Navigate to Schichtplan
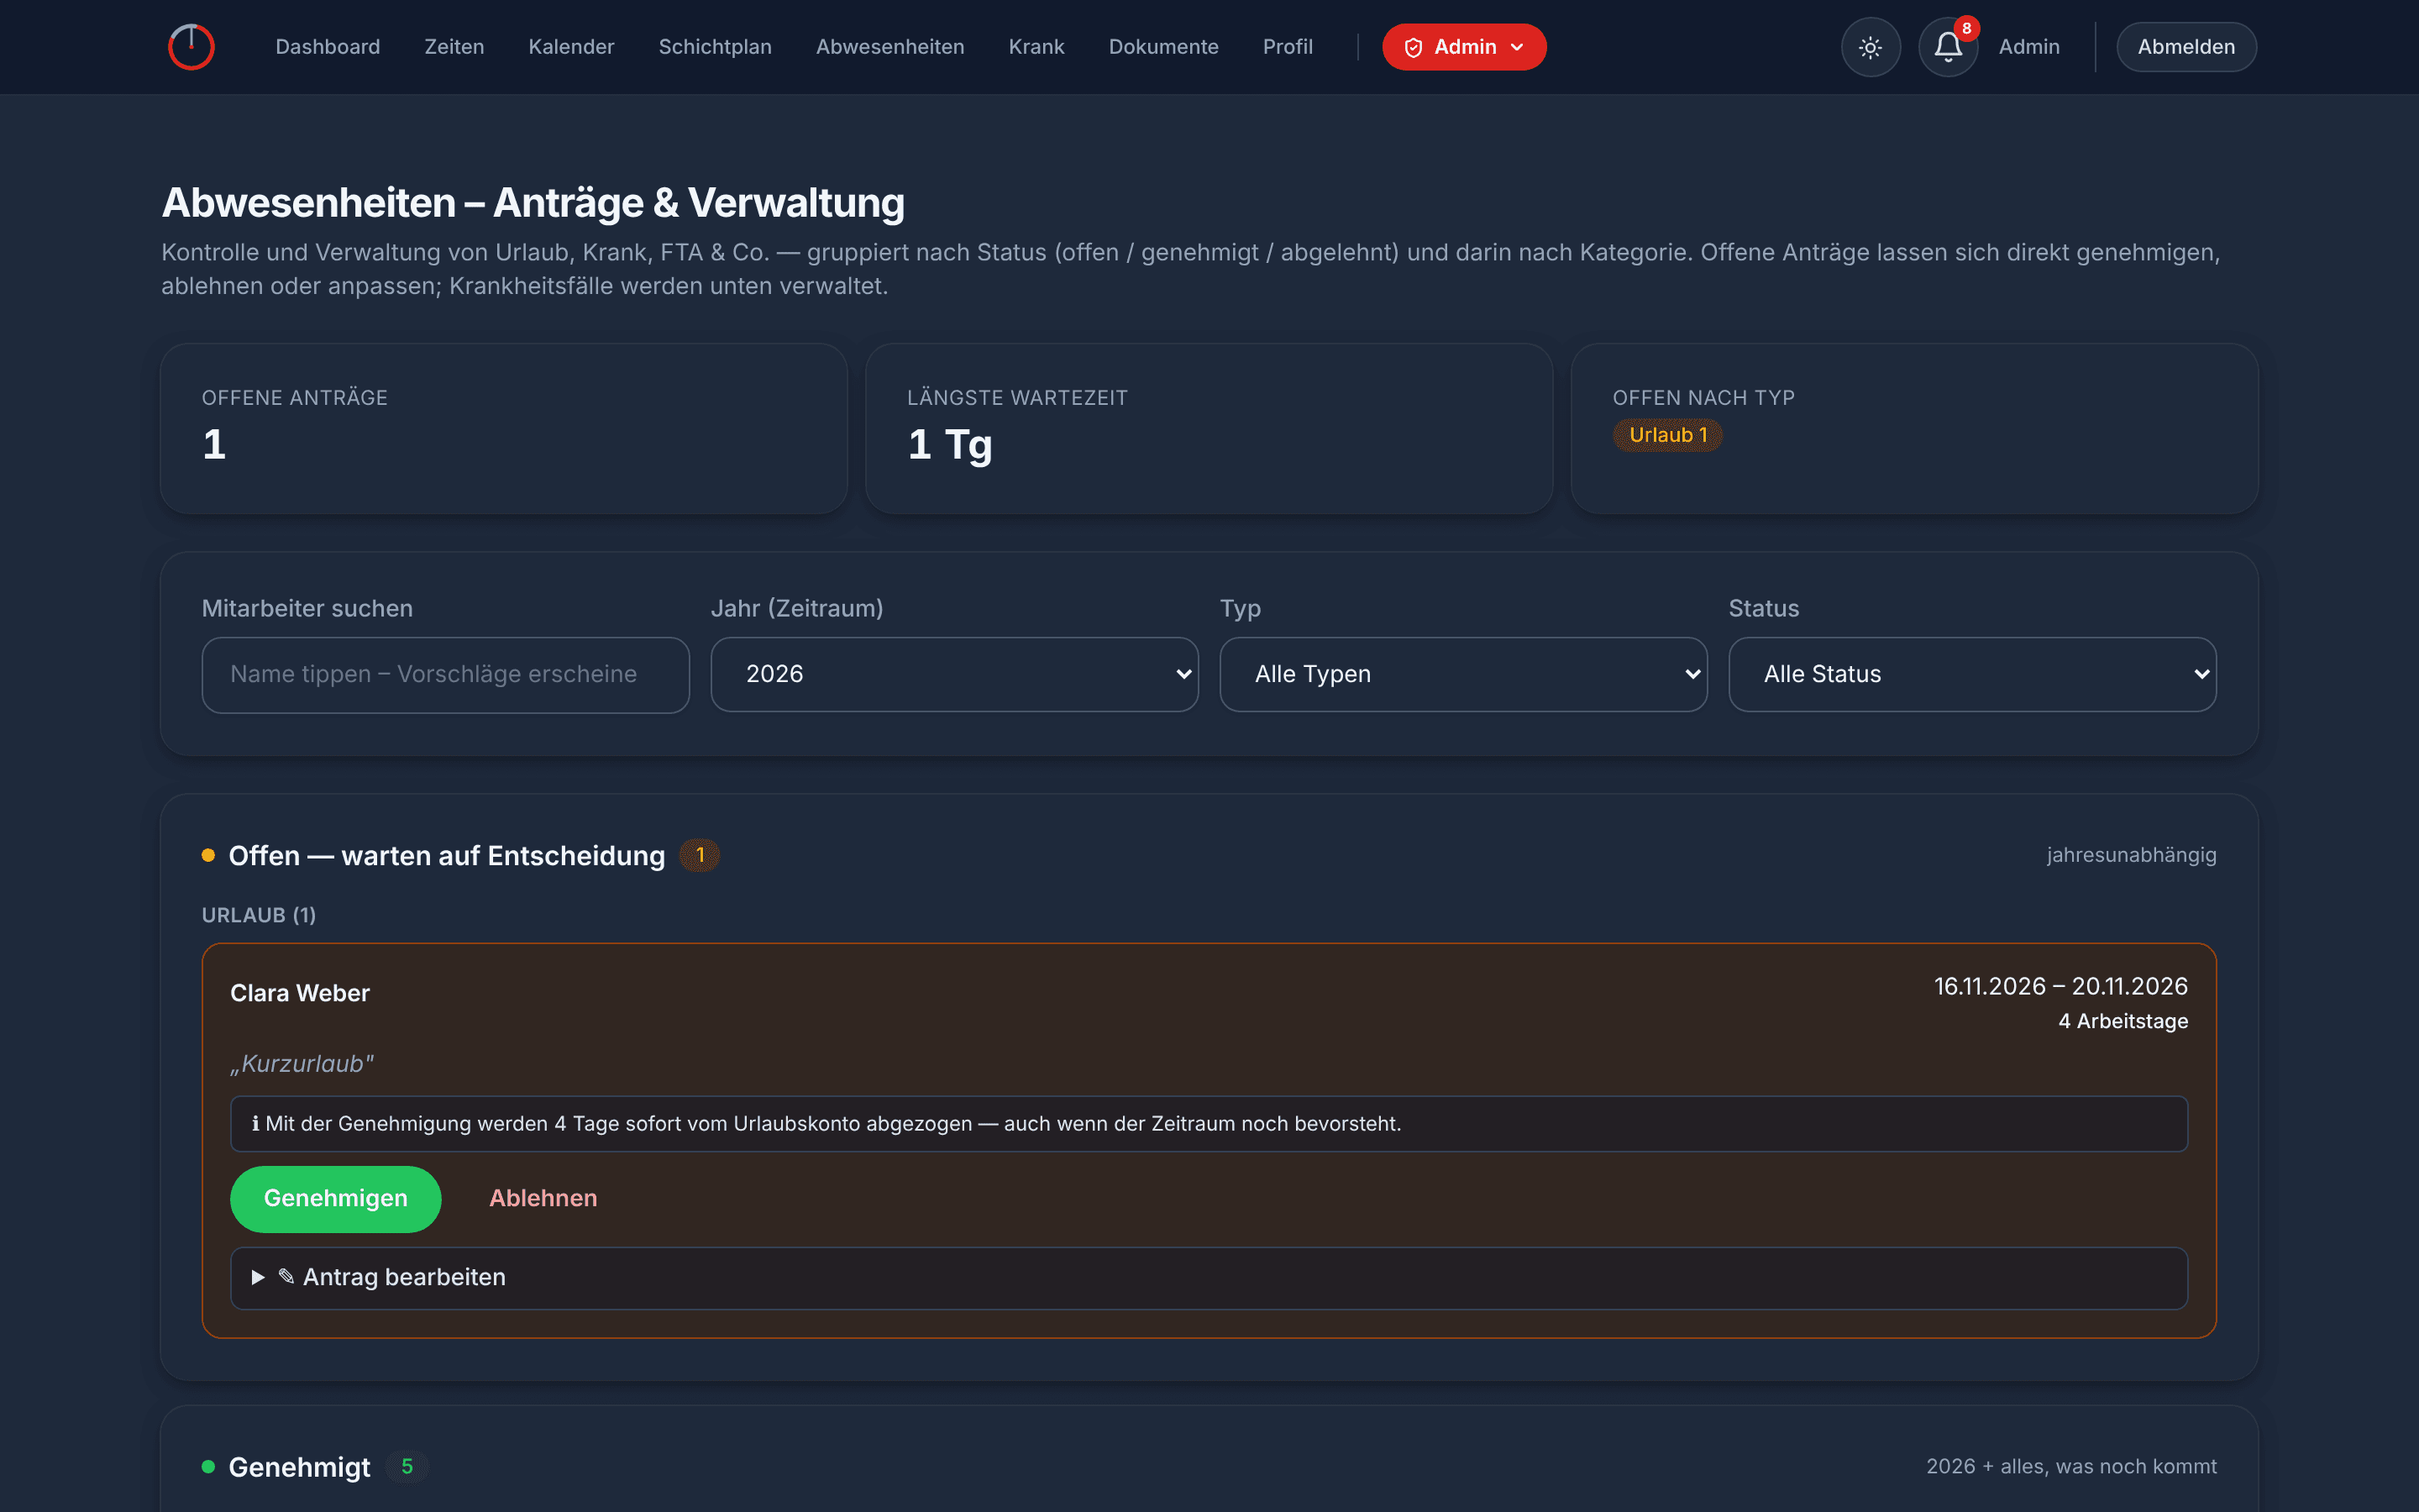 [715, 47]
